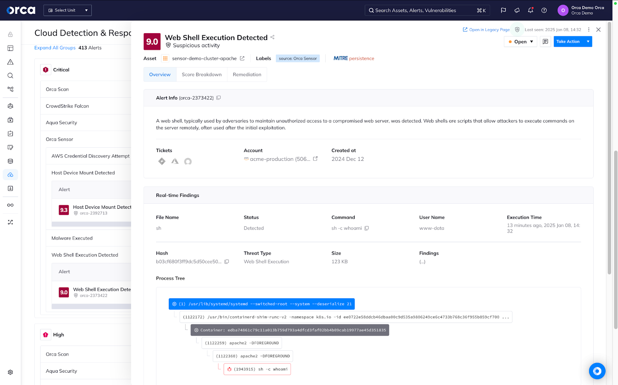Switch to the Overview tab
The height and width of the screenshot is (385, 618).
pyautogui.click(x=160, y=74)
